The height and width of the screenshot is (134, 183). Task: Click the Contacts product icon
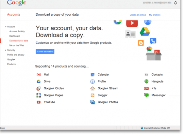point(146,75)
